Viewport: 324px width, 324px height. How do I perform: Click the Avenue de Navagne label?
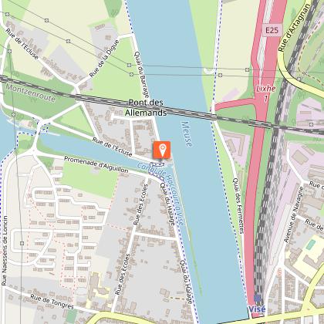[295, 214]
